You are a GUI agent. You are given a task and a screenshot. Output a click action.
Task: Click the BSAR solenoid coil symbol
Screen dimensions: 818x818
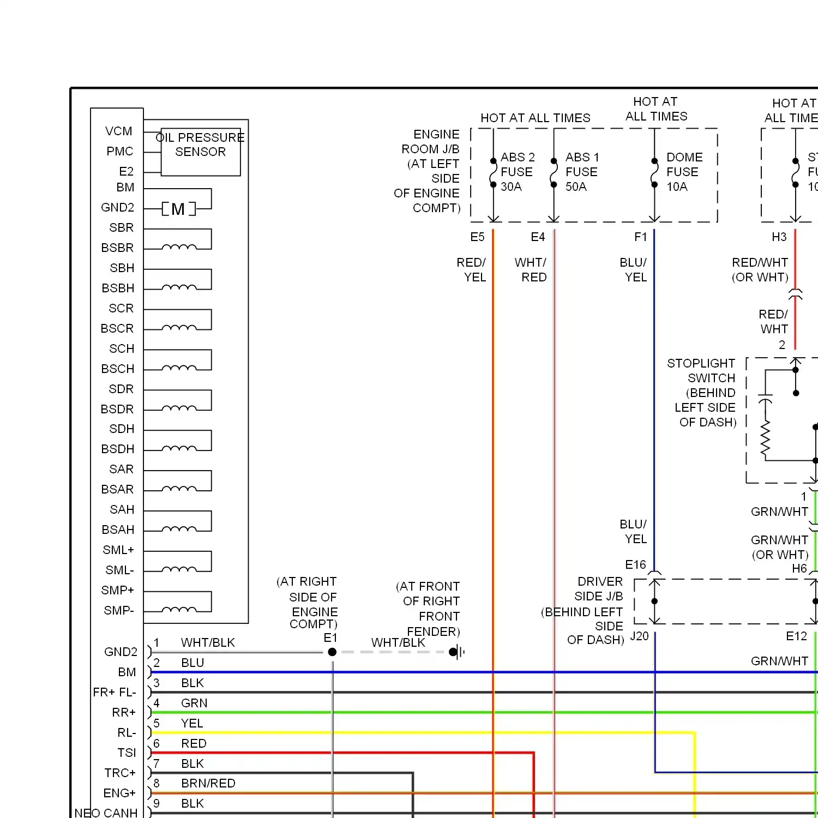coord(179,490)
